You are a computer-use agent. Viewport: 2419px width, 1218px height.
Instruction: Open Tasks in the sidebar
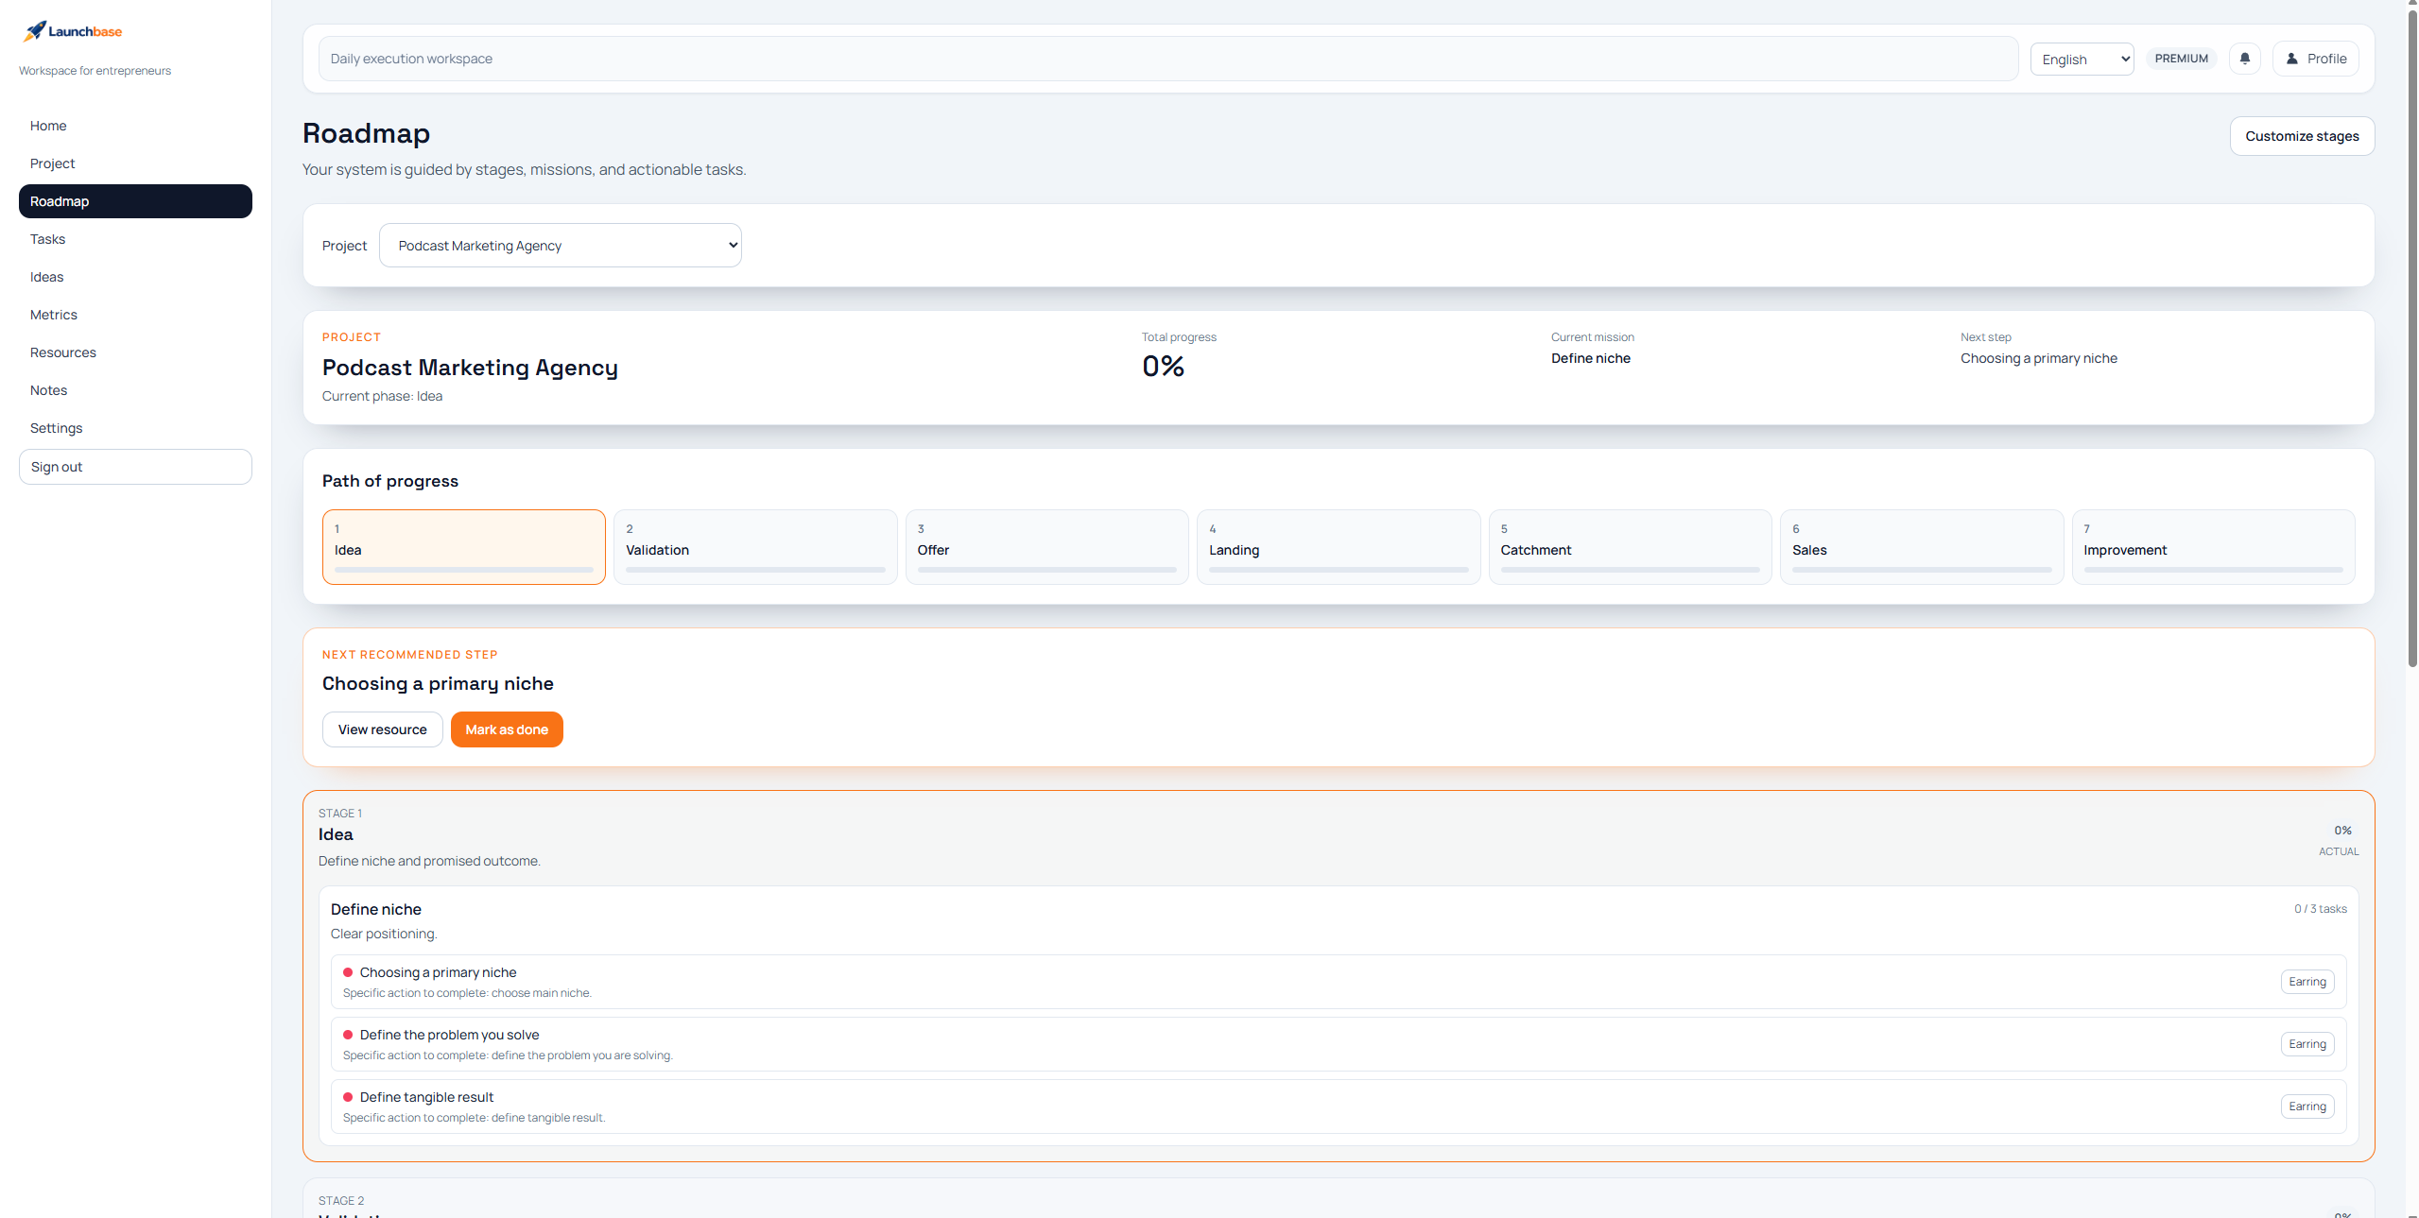coord(47,239)
